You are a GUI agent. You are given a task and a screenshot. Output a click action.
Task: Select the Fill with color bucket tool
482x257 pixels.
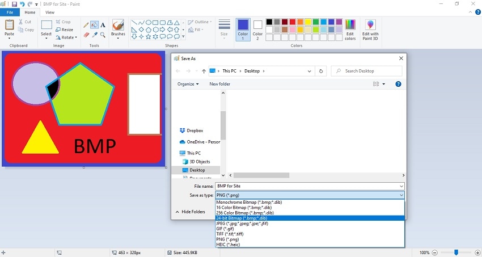pyautogui.click(x=94, y=24)
